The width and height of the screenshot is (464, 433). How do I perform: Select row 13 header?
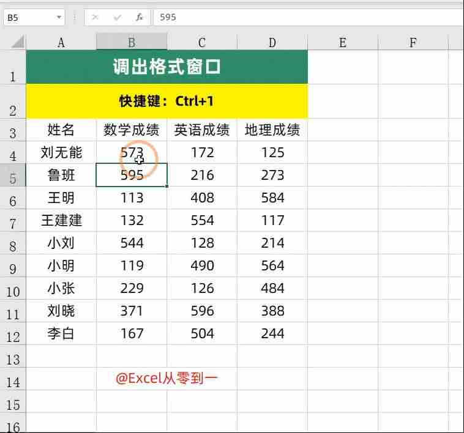click(13, 357)
